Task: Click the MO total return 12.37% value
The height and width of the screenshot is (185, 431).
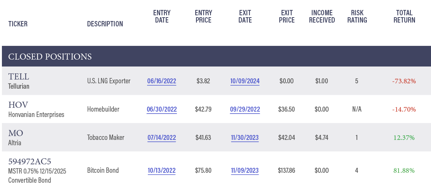Action: [x=404, y=138]
